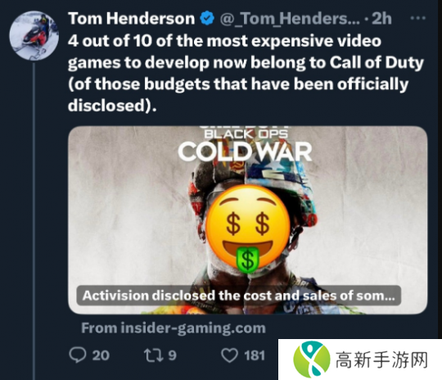Click the 2h timestamp
This screenshot has height=380, width=442.
[381, 19]
